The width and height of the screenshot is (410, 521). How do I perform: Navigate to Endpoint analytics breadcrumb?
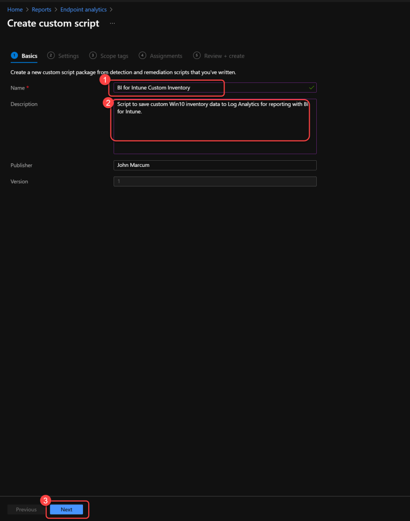point(83,10)
